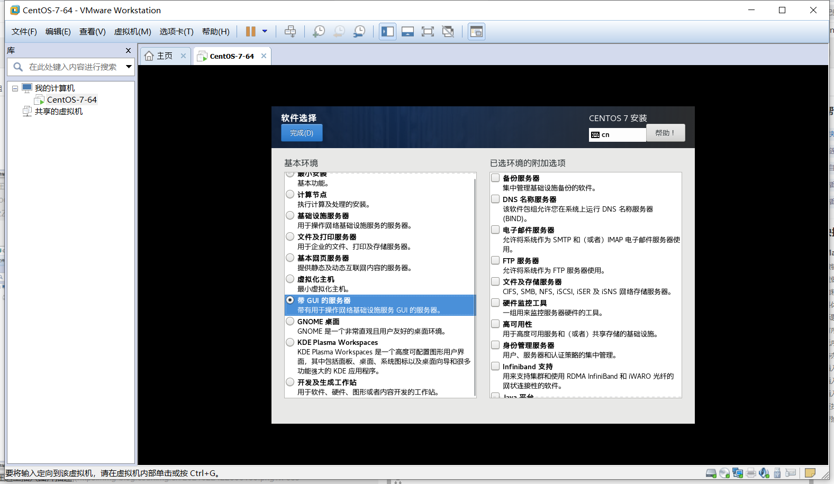Open the 查看(V) menu
Image resolution: width=834 pixels, height=484 pixels.
click(x=93, y=32)
